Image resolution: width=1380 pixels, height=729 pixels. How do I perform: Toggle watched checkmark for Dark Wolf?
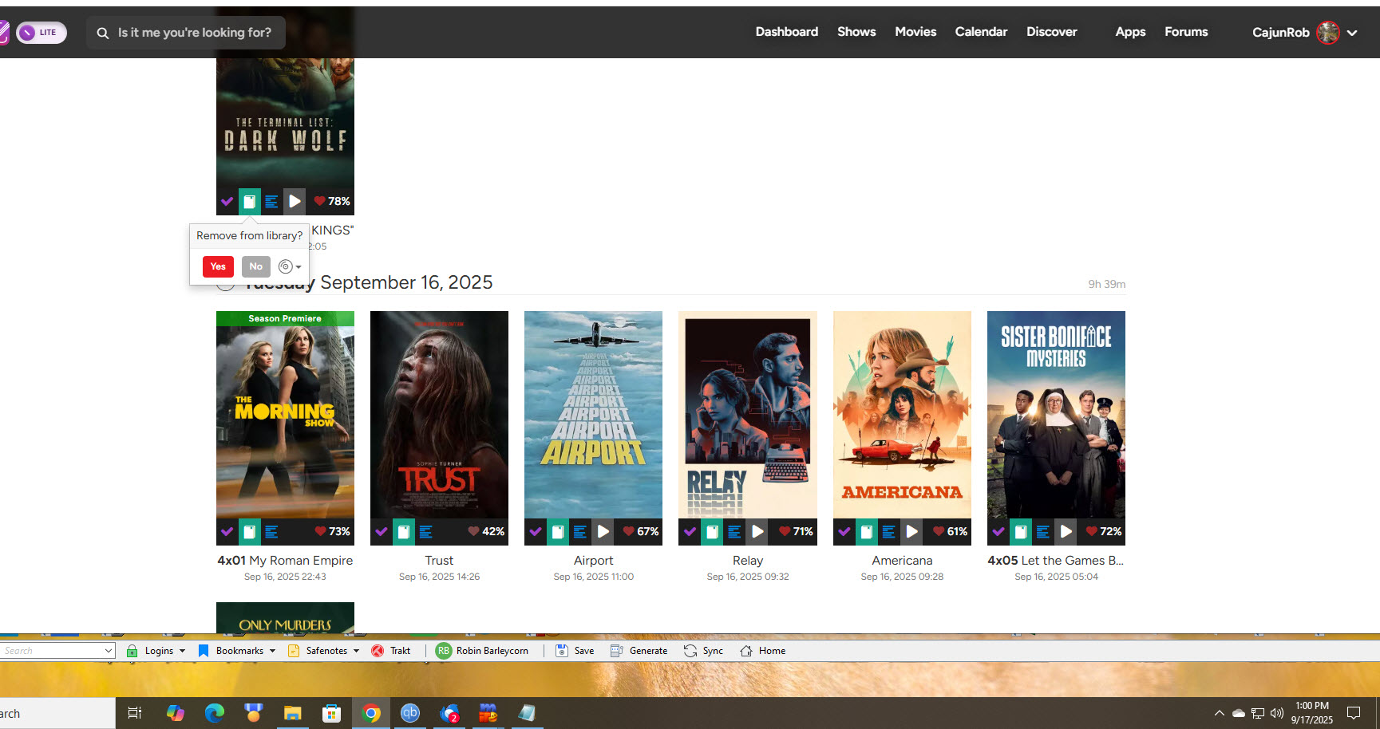[227, 202]
